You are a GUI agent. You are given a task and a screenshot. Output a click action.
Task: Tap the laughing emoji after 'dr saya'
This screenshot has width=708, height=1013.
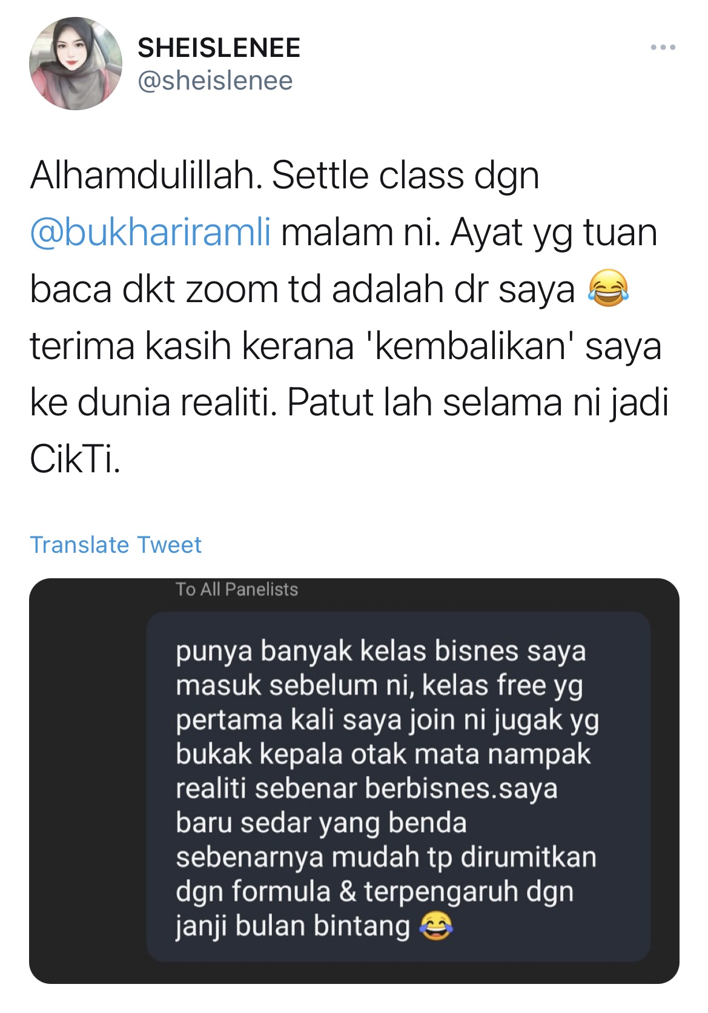click(608, 288)
